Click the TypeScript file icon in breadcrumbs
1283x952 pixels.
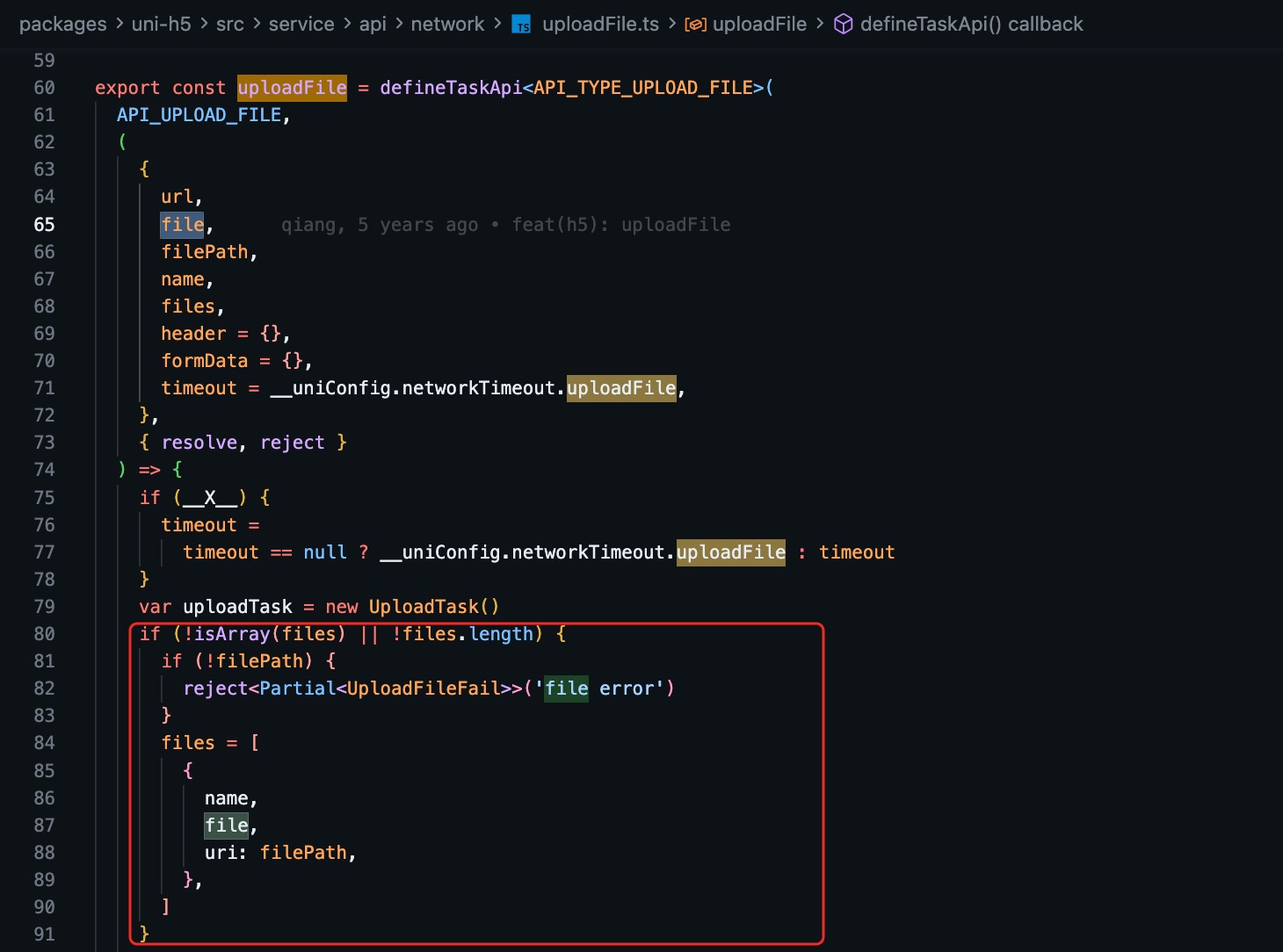(522, 25)
